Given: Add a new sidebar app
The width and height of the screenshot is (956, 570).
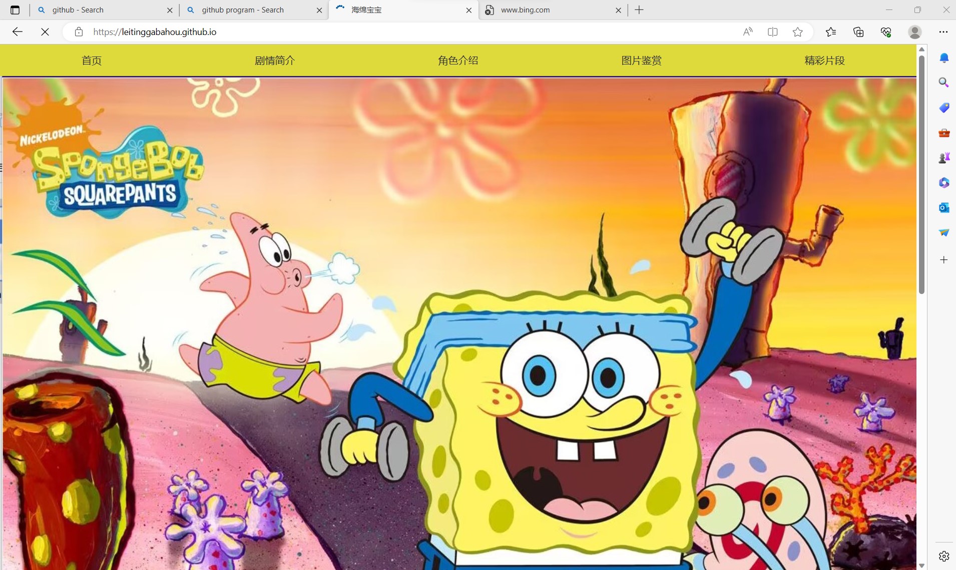Looking at the screenshot, I should click(x=944, y=260).
